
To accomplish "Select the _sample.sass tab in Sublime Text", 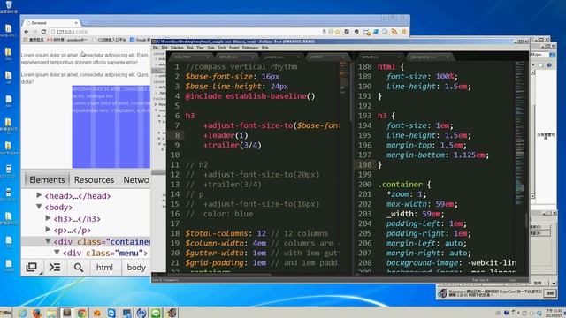I will 281,57.
